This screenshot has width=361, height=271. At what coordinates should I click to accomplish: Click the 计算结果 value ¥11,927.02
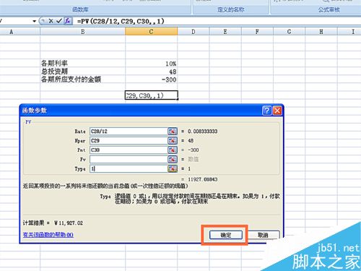69,223
